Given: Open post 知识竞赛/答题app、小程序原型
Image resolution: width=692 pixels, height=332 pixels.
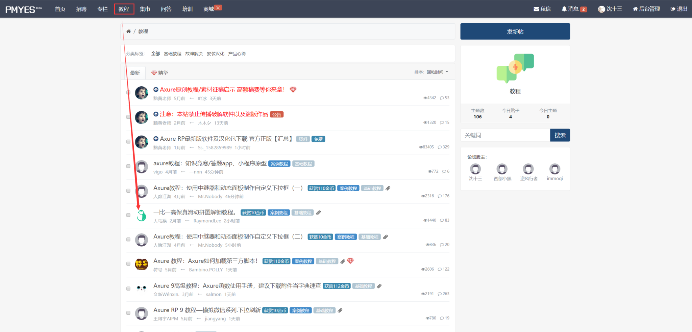Looking at the screenshot, I should [210, 163].
